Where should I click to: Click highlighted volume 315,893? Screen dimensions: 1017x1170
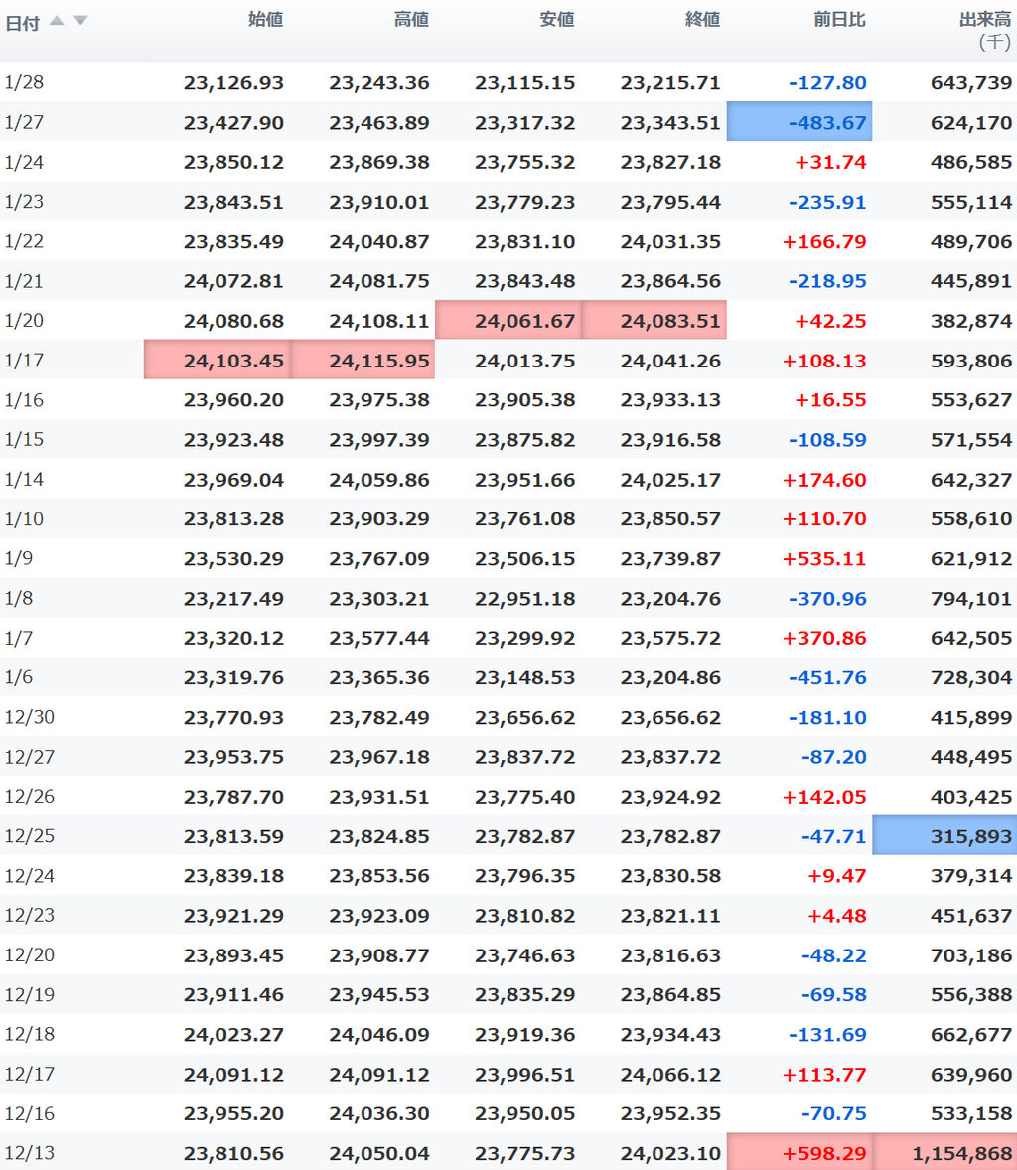tap(944, 835)
